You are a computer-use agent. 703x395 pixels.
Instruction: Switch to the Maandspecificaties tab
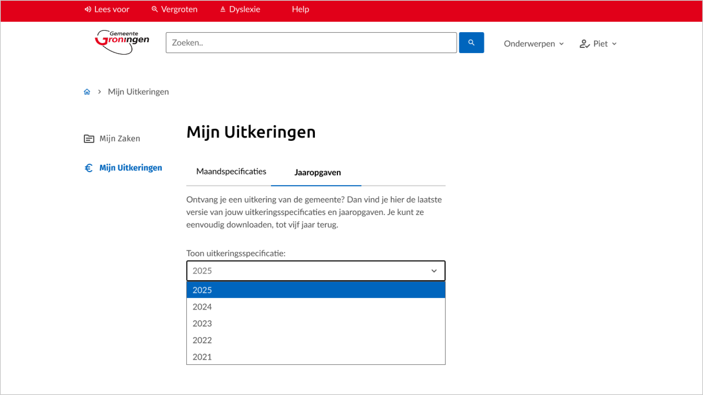pyautogui.click(x=231, y=172)
